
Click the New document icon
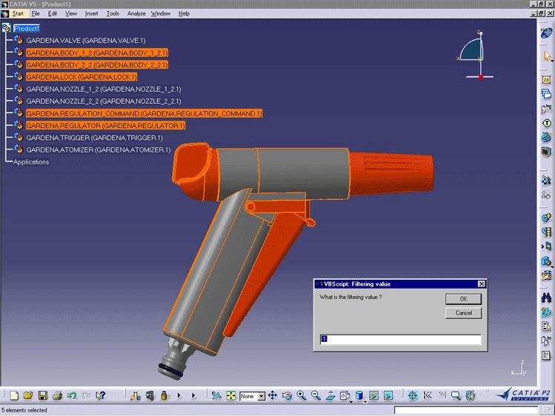[14, 396]
